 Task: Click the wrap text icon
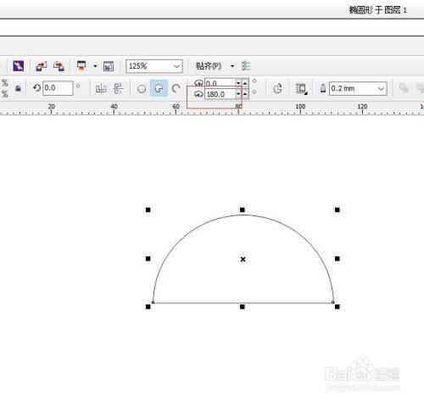(x=301, y=89)
